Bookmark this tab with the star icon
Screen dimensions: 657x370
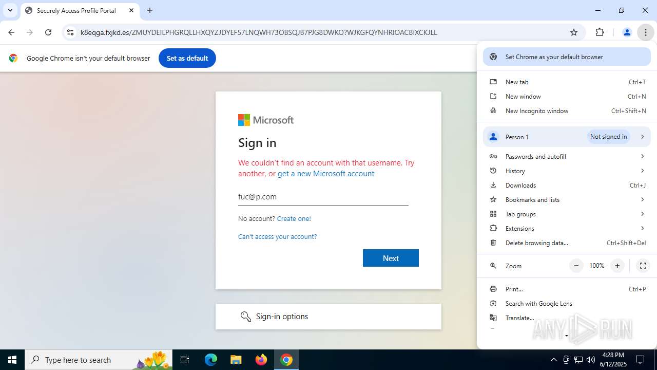coord(574,32)
